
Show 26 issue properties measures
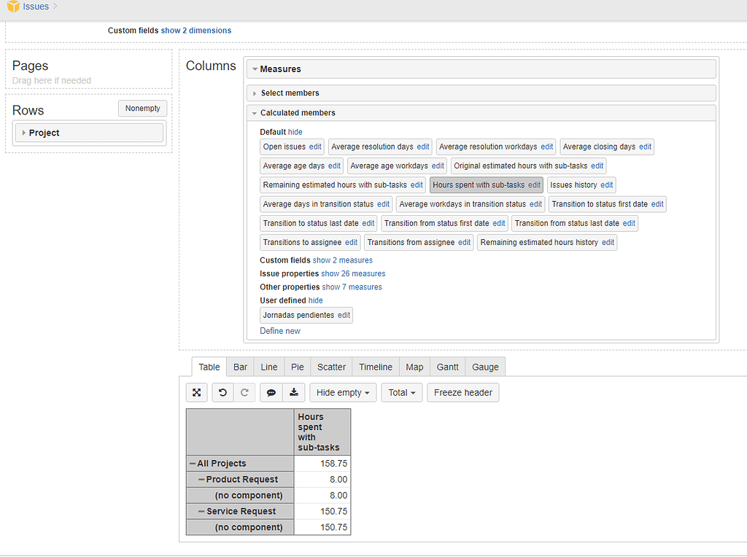point(353,273)
